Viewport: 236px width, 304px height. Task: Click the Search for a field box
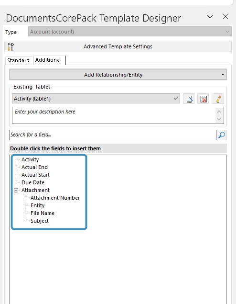113,135
